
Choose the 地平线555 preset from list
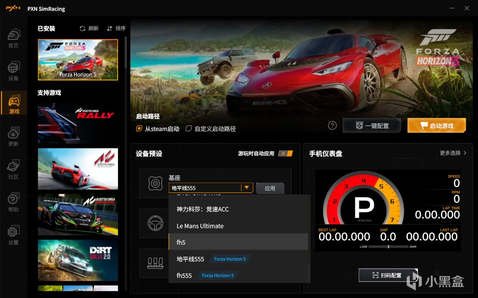coord(238,259)
